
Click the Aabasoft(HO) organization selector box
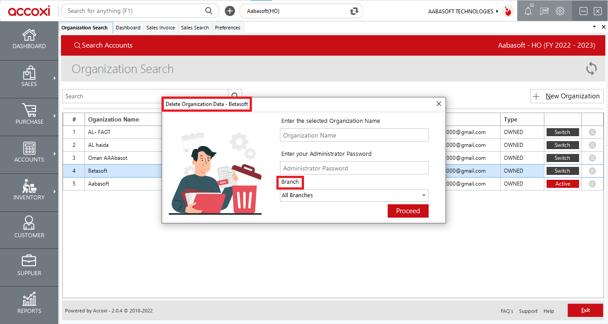[x=301, y=11]
